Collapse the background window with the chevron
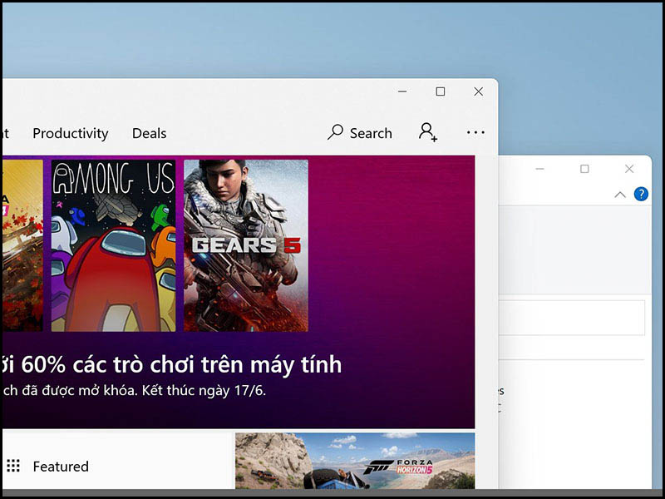Screen dimensions: 665x499 click(x=619, y=194)
